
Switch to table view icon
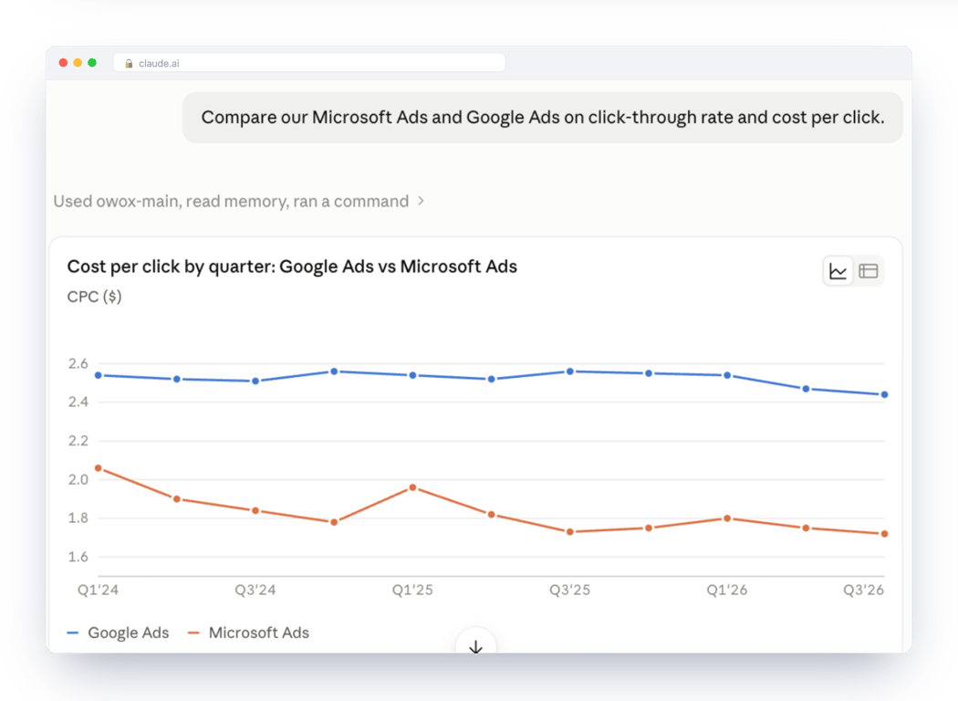coord(869,271)
